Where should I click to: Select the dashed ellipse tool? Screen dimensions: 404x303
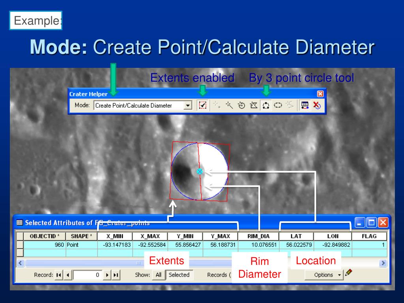pyautogui.click(x=278, y=105)
